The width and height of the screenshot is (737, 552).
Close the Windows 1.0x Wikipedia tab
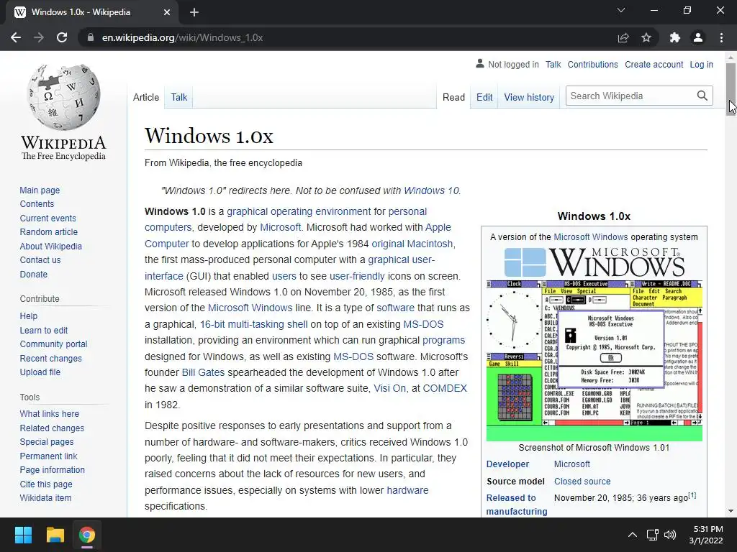167,12
